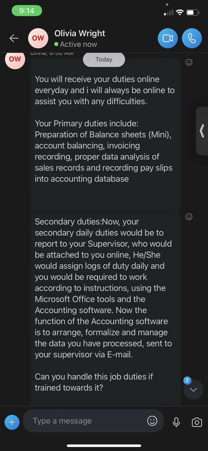Go back using the arrow icon
This screenshot has width=208, height=451.
click(x=14, y=38)
